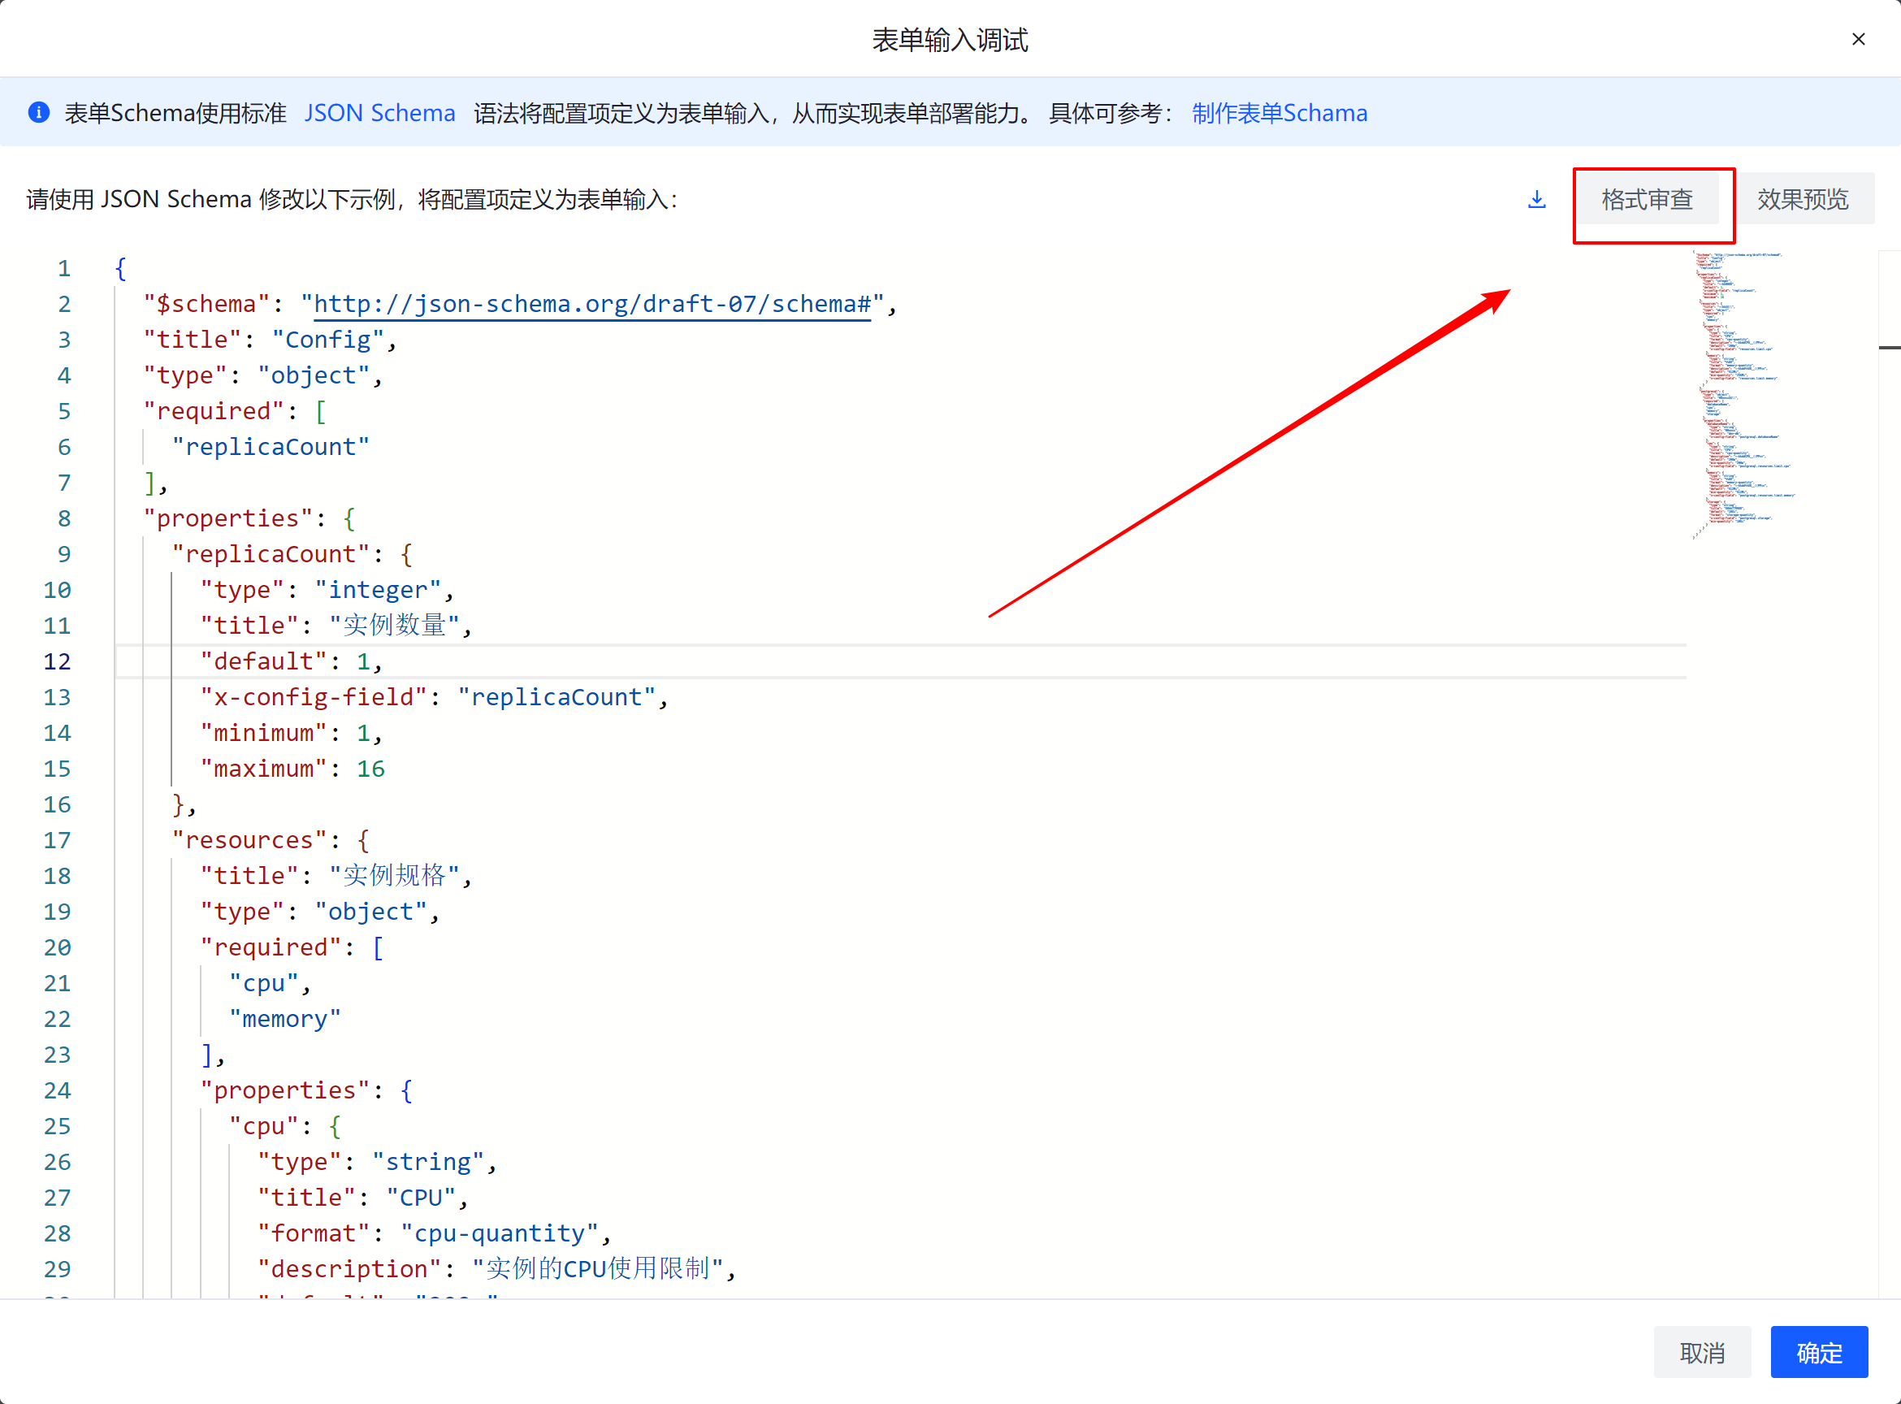Screen dimensions: 1901x1404
Task: Click the "title": "实例数量" line
Action: coord(336,626)
